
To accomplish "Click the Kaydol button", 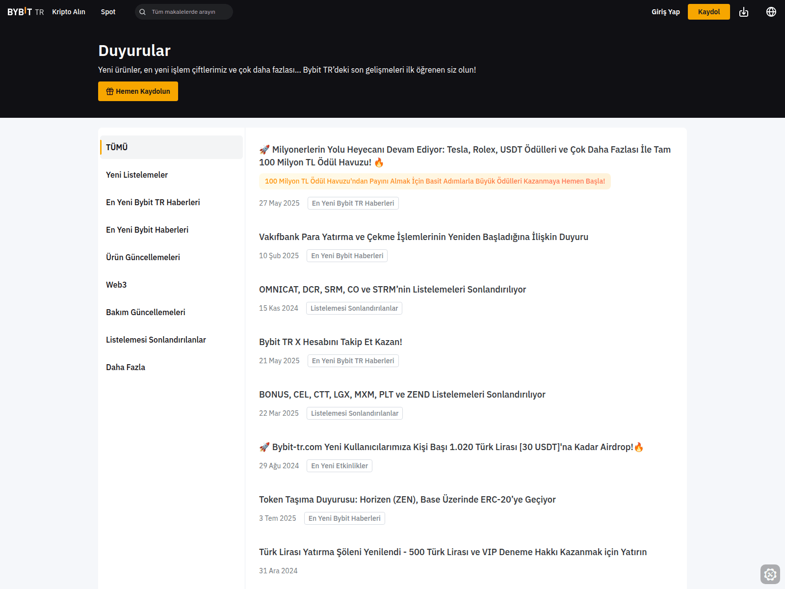I will (x=709, y=12).
